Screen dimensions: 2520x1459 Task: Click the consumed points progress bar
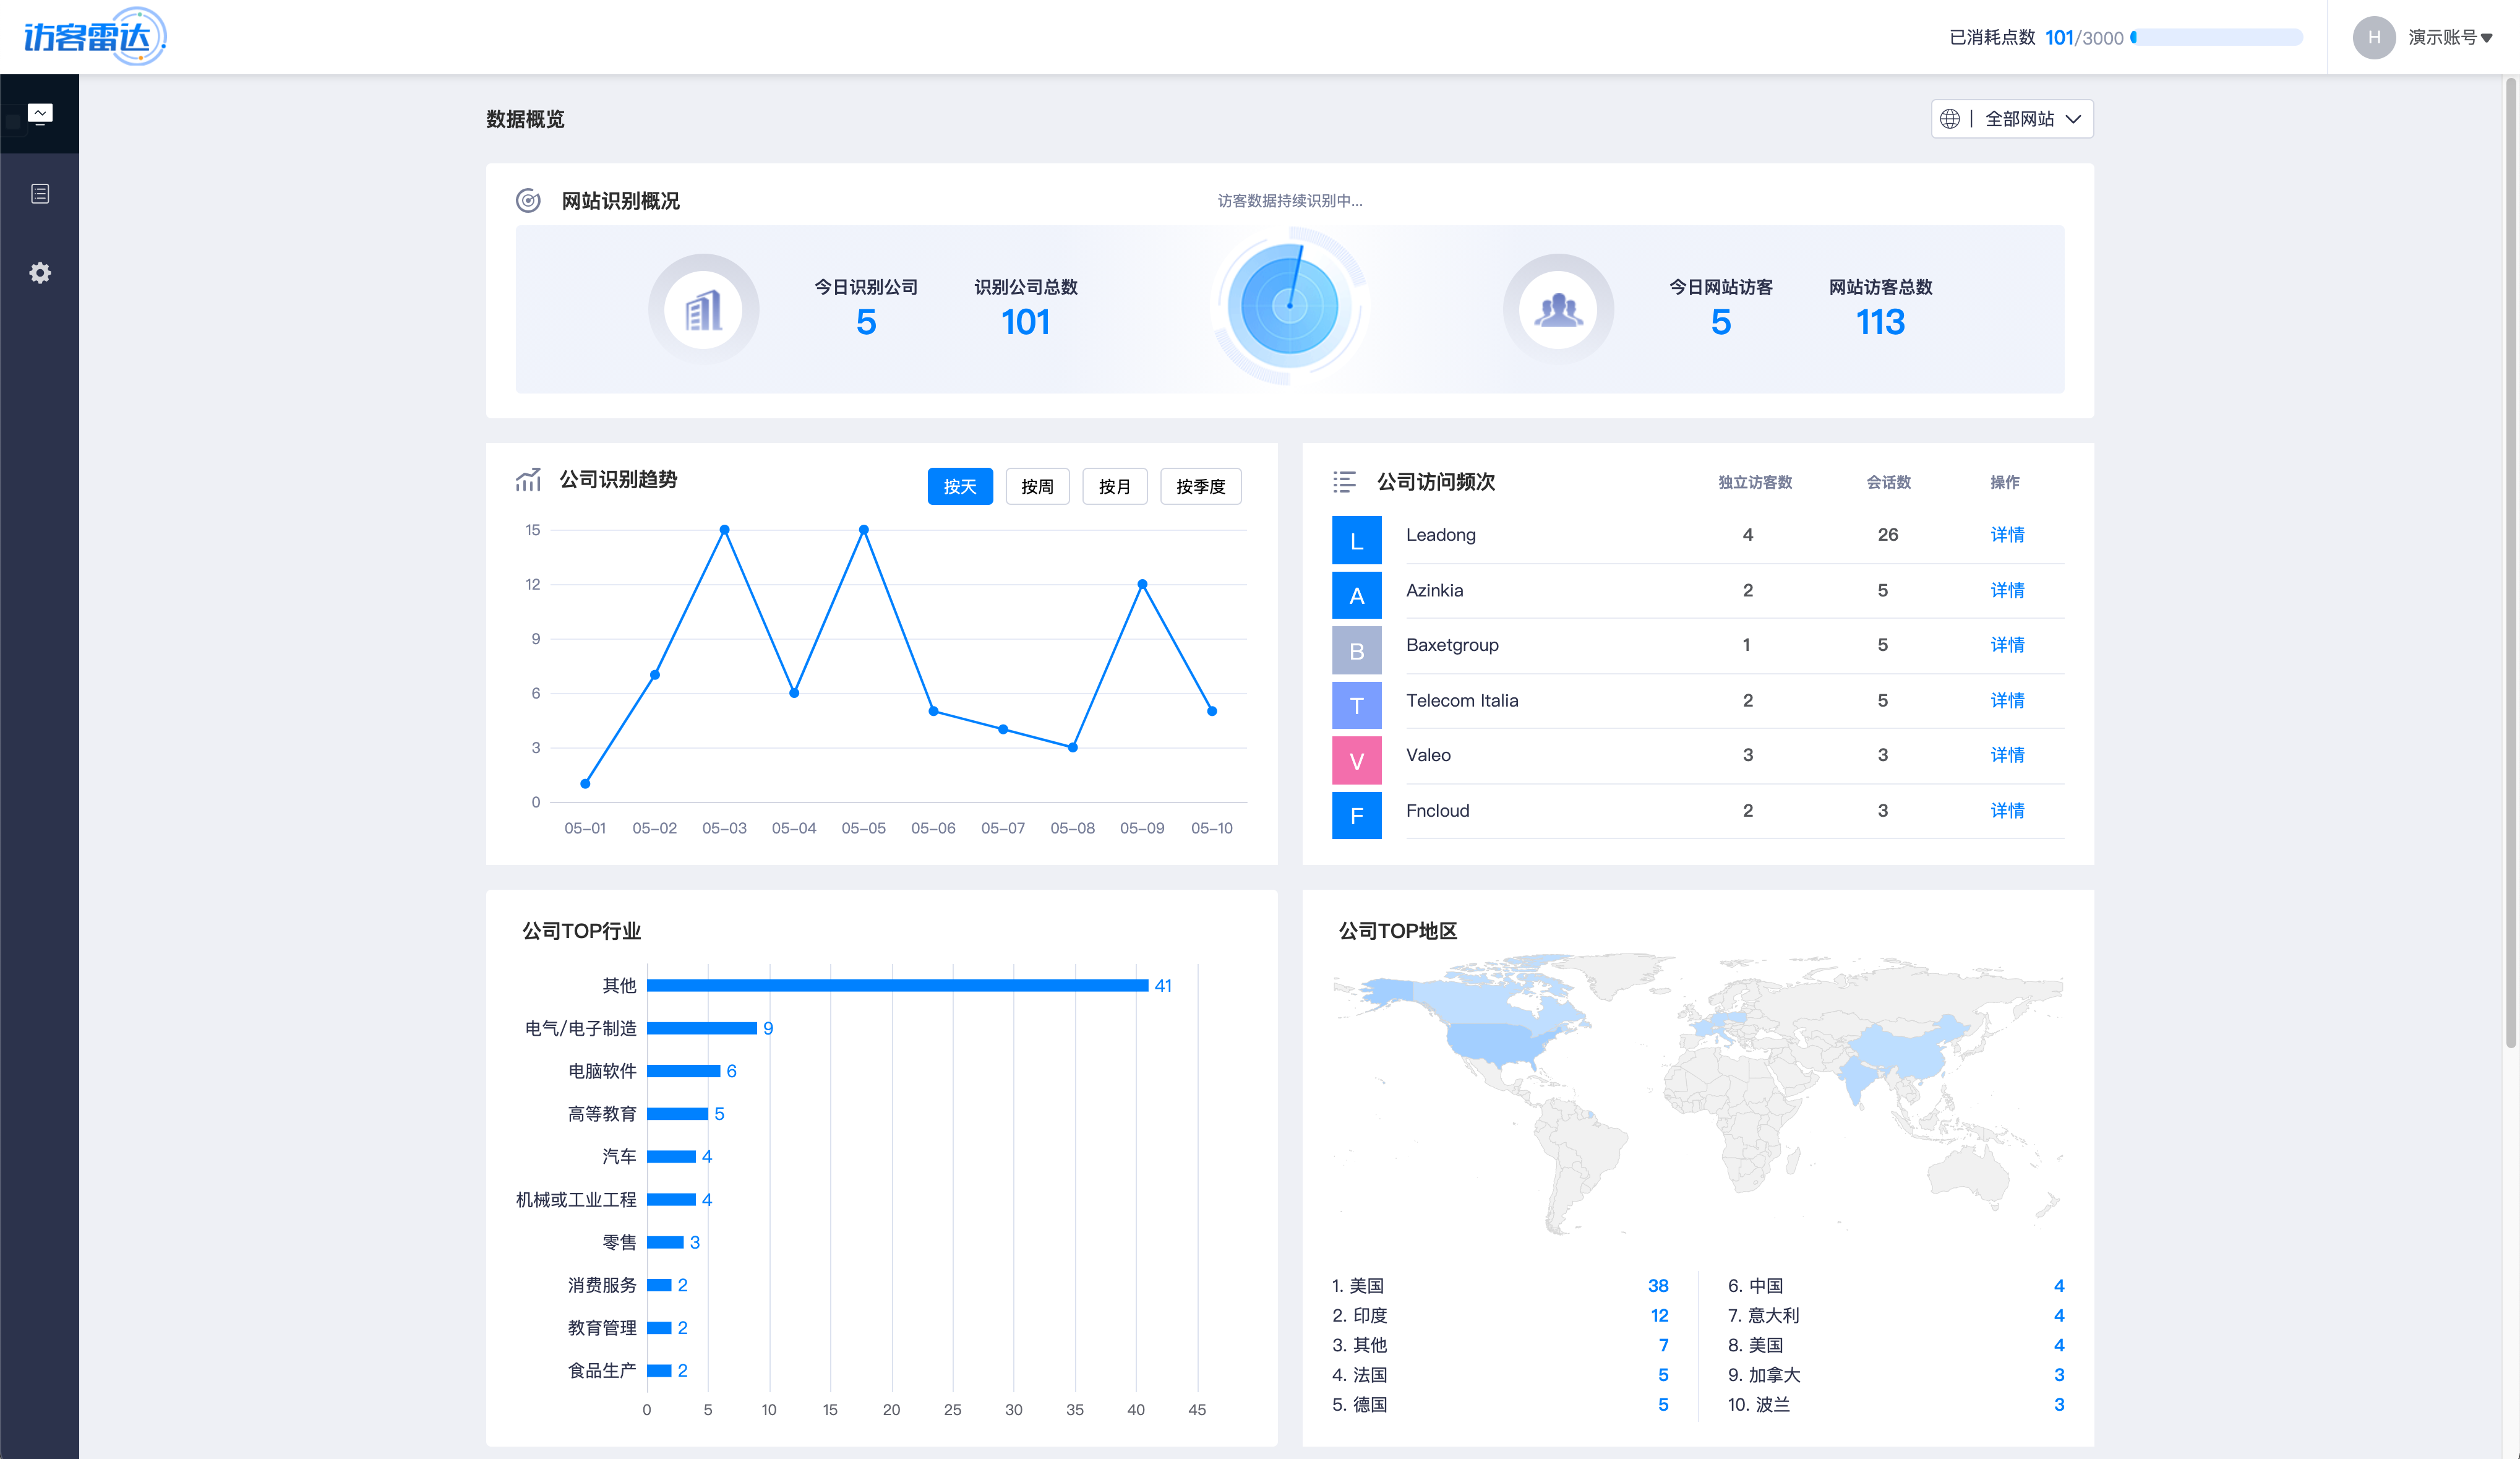[x=2217, y=37]
